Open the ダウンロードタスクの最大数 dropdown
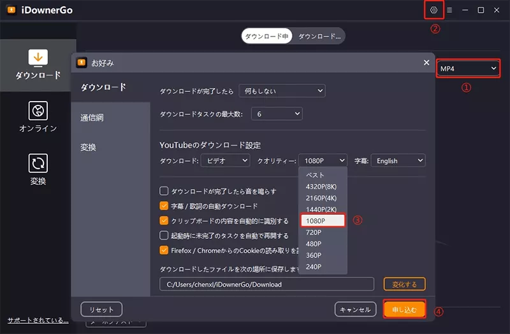This screenshot has width=510, height=334. (277, 114)
